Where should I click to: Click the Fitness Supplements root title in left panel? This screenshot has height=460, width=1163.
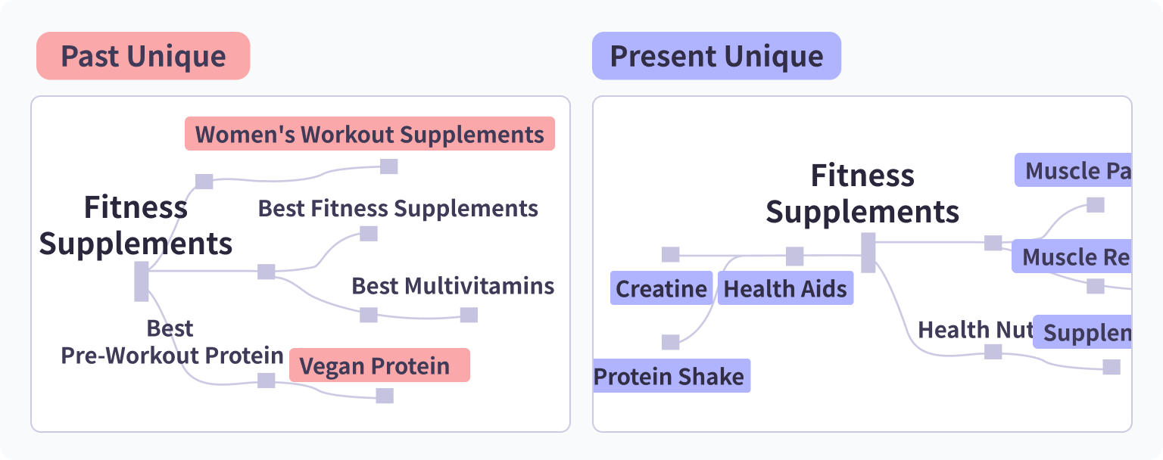click(136, 225)
